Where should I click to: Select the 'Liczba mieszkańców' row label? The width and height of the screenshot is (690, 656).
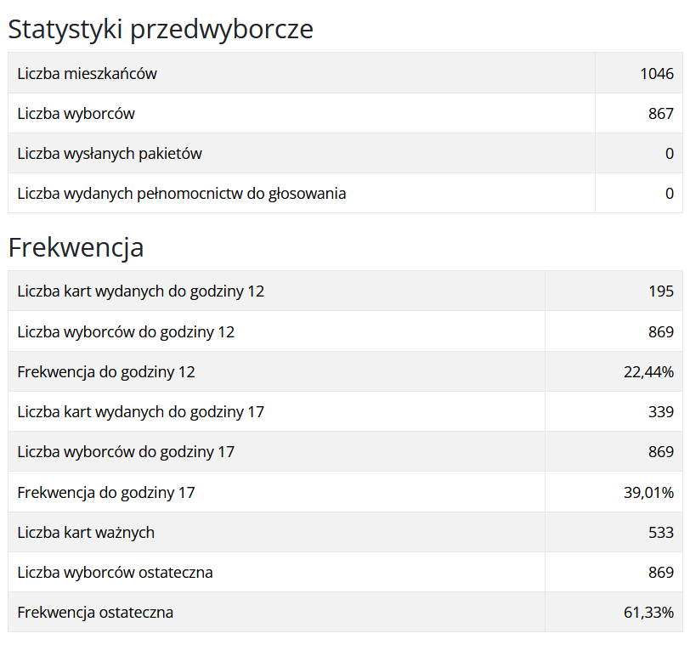87,73
